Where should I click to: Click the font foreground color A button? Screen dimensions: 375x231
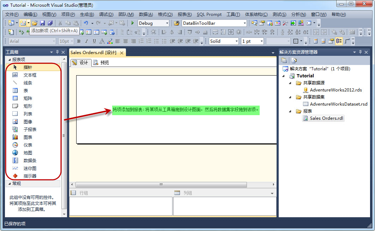coord(102,41)
